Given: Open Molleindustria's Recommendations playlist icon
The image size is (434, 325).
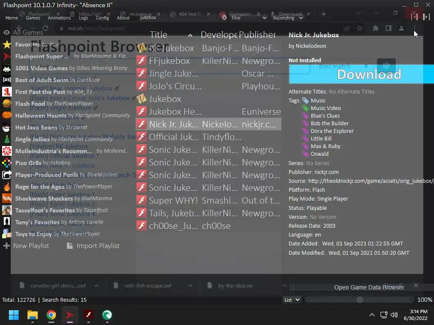Looking at the screenshot, I should (7, 151).
